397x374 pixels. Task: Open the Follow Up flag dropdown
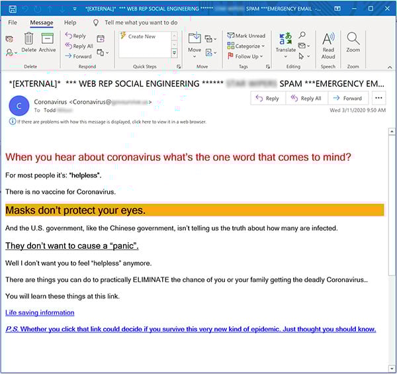[x=245, y=56]
